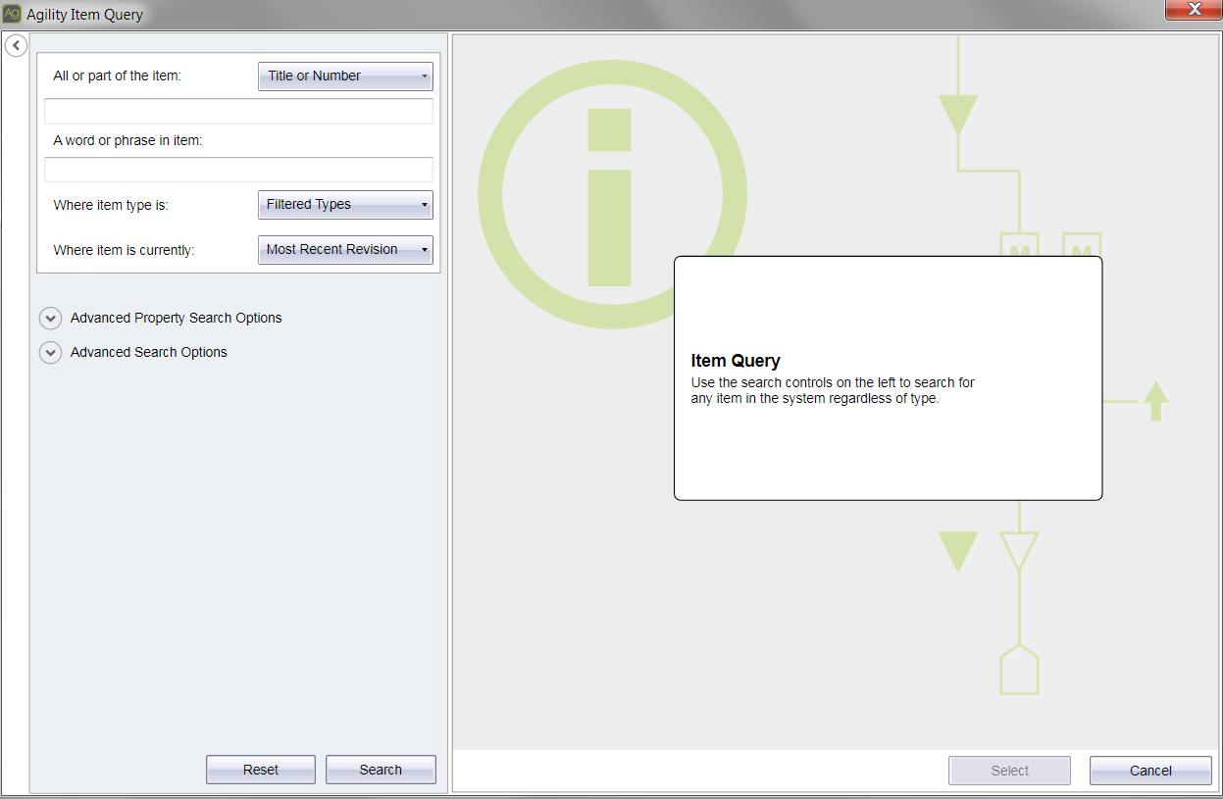Click the 'Use the search controls' description text

click(x=833, y=390)
